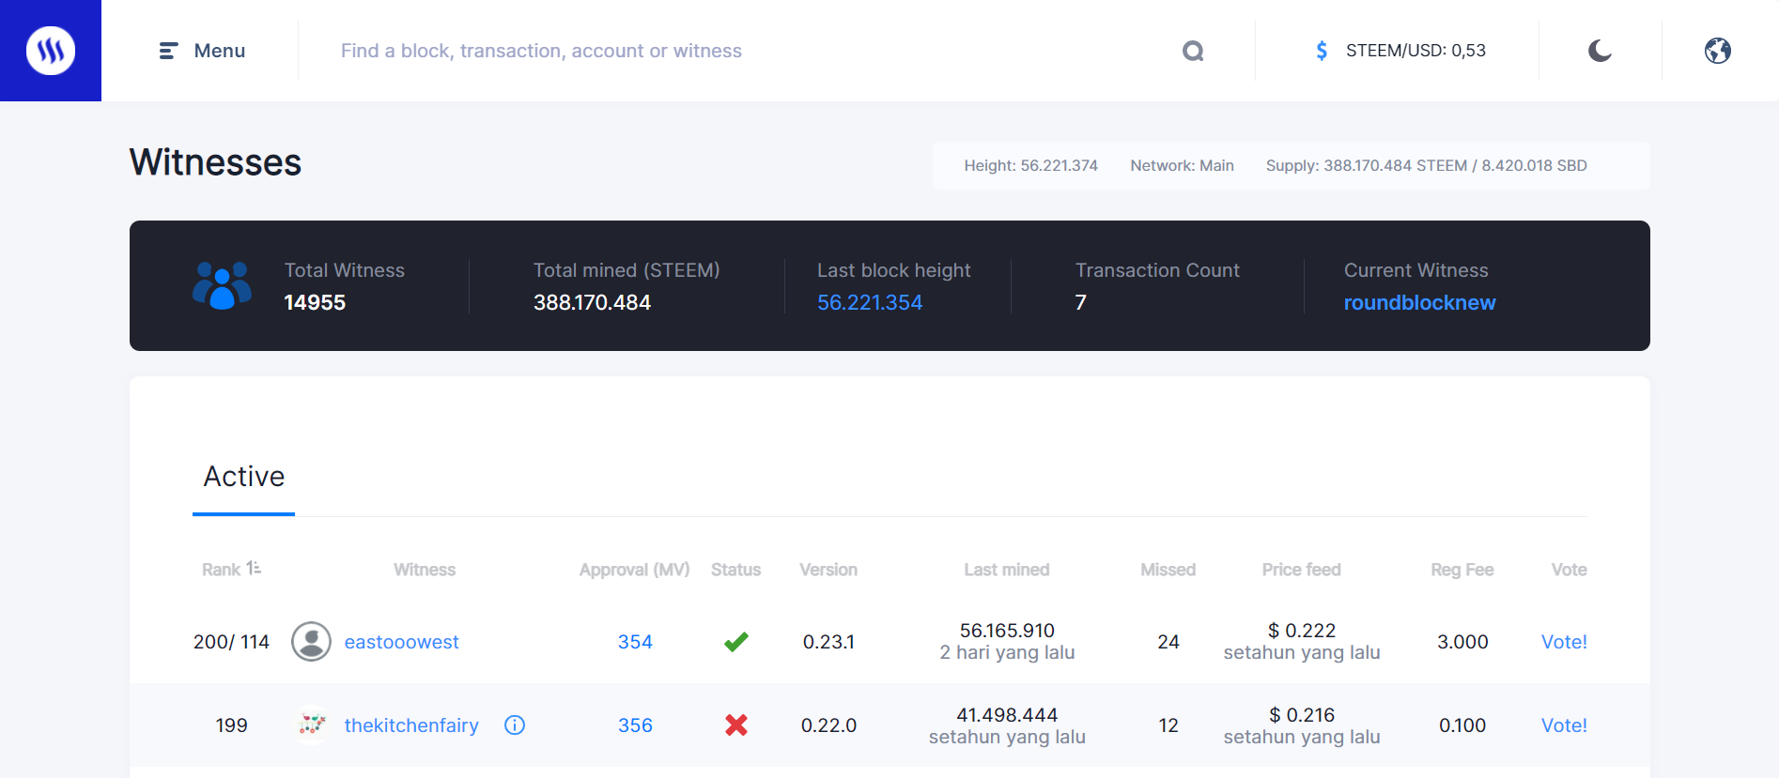Click the Total Witness value 14955
1779x778 pixels.
point(315,302)
